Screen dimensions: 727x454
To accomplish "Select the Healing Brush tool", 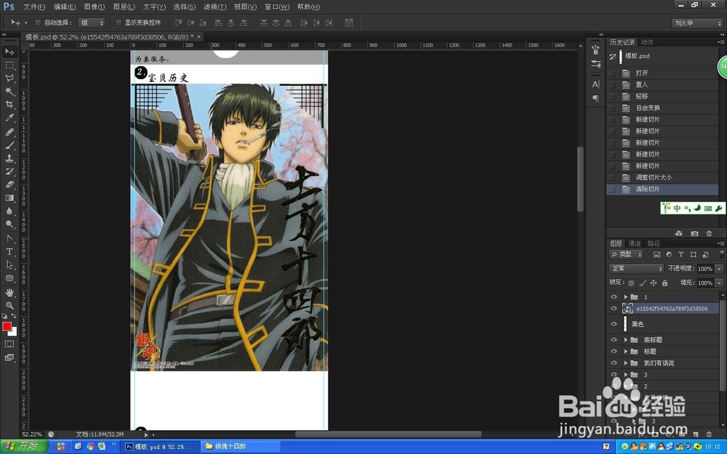I will [9, 132].
